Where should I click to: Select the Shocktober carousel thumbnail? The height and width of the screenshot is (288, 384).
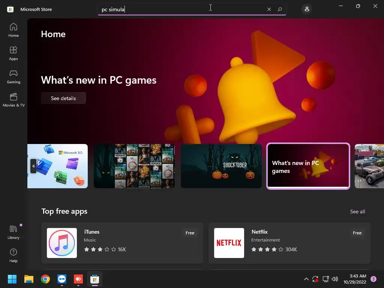[221, 166]
